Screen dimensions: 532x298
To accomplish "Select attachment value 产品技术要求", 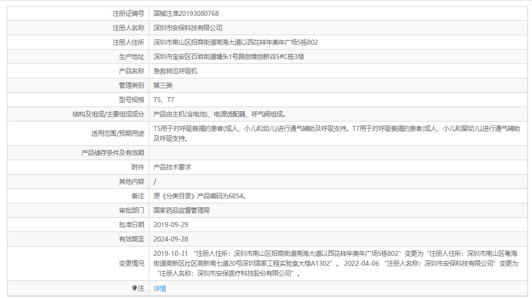I will point(173,167).
